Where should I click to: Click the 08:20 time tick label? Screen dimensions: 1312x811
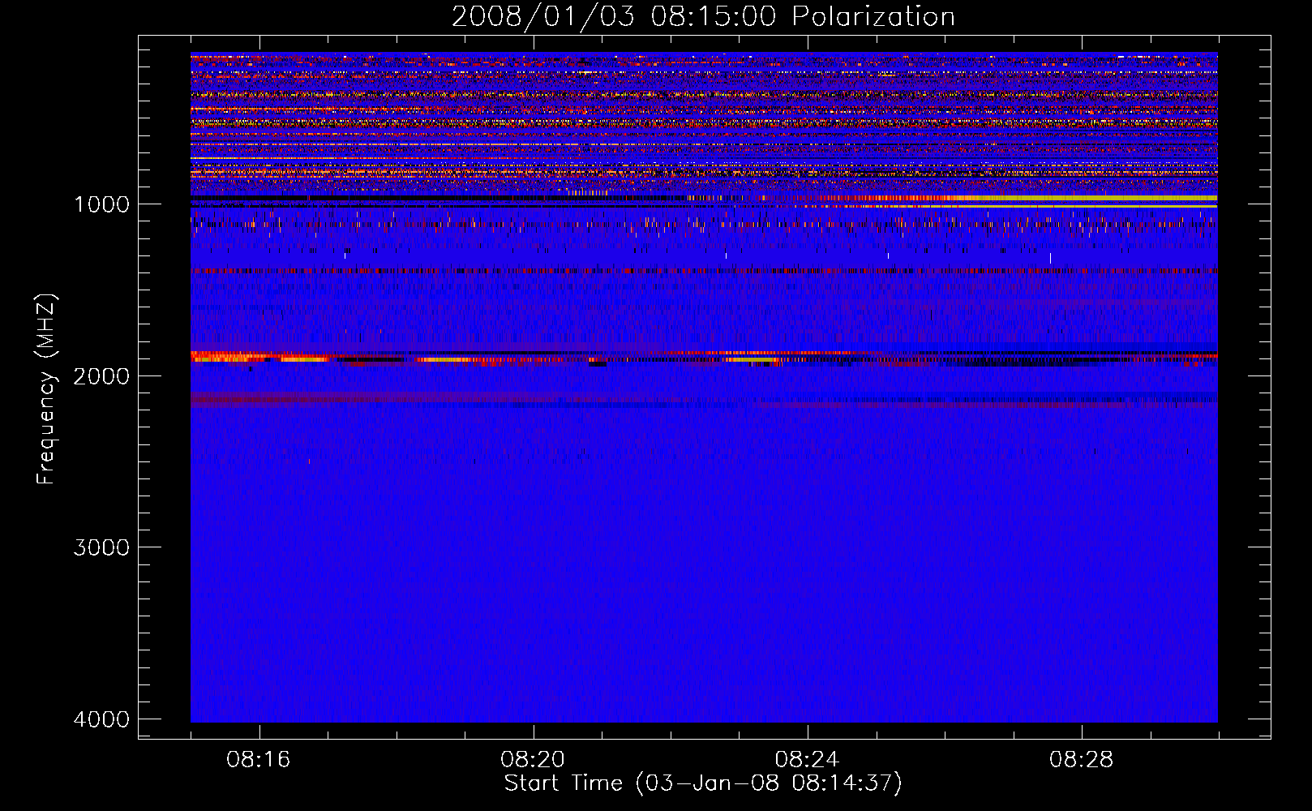pos(533,760)
